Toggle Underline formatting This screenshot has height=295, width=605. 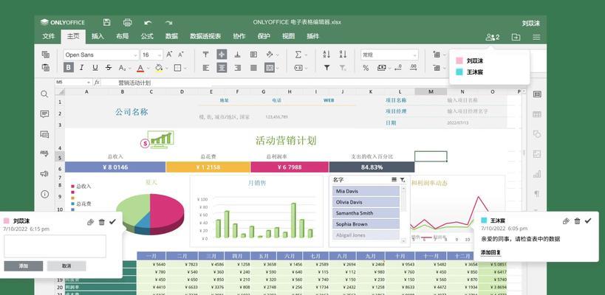coord(95,68)
